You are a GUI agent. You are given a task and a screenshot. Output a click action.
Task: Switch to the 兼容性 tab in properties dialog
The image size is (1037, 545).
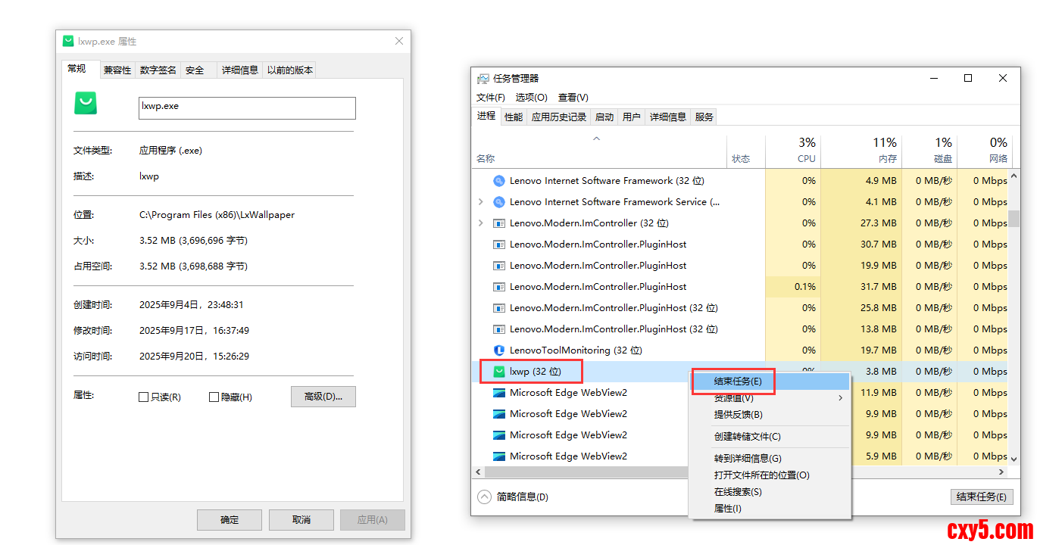(x=117, y=70)
